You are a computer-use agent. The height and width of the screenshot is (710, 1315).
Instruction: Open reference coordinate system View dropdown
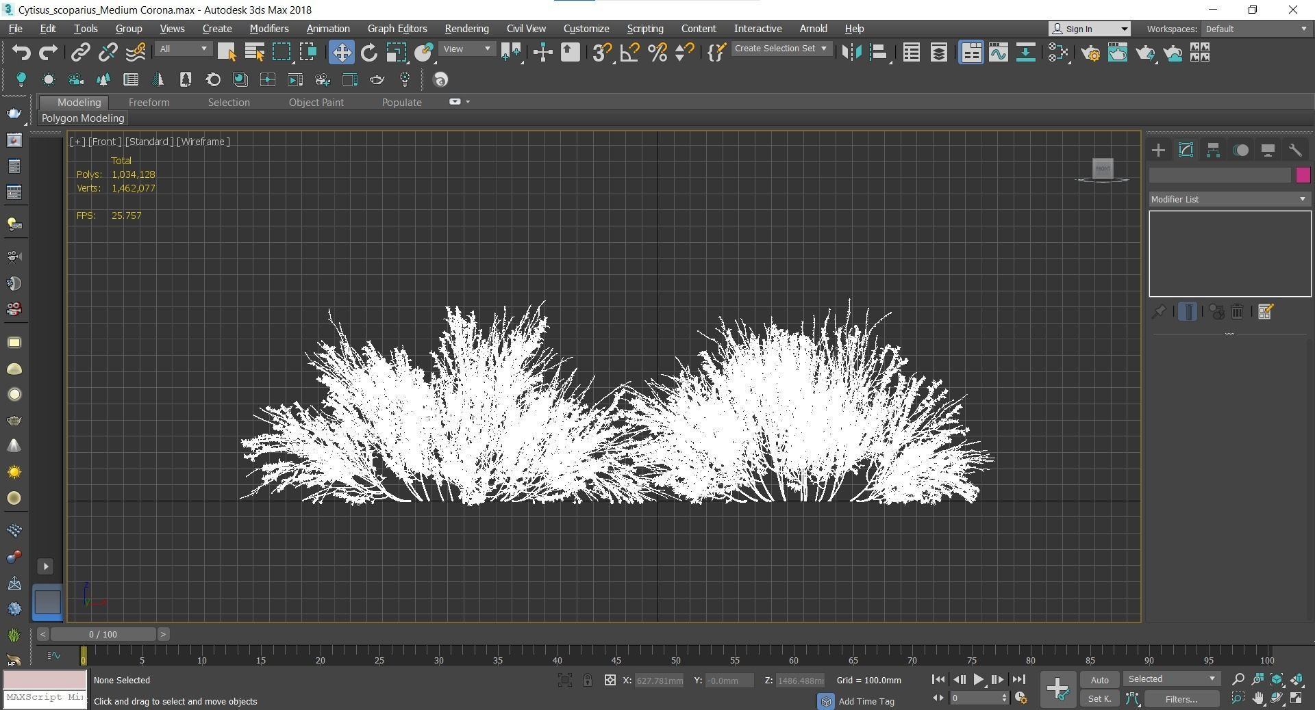point(467,49)
